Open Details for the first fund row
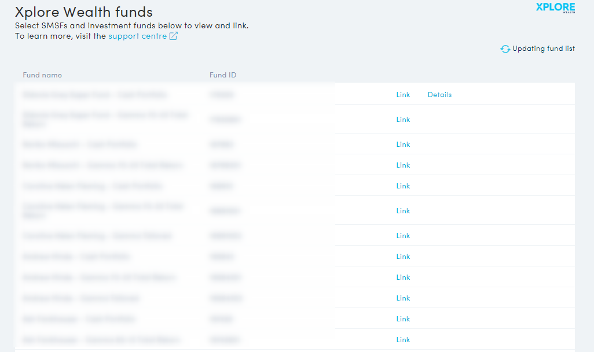 (439, 95)
